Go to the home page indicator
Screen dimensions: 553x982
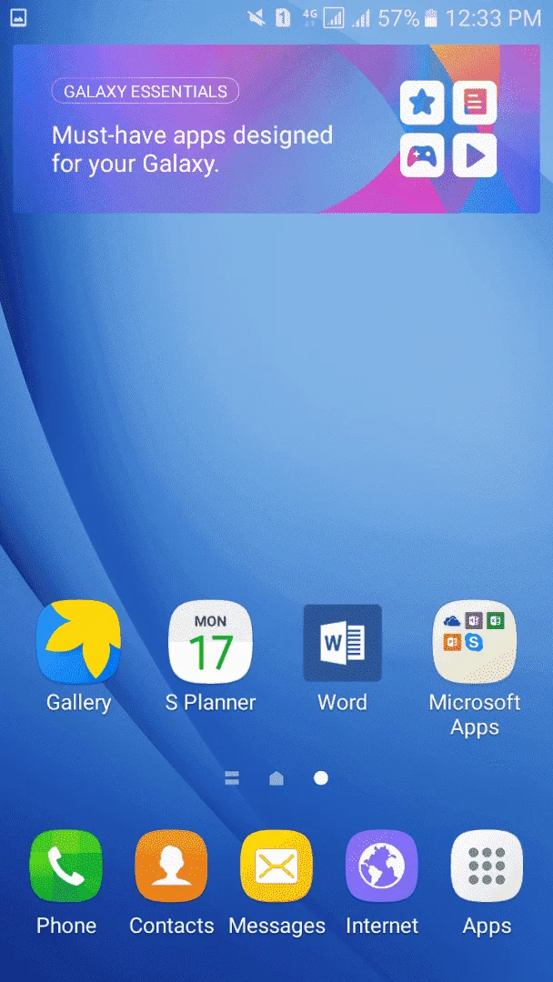point(276,777)
